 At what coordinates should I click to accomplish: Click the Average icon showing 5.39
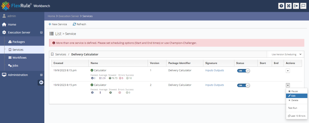pyautogui.click(x=100, y=78)
